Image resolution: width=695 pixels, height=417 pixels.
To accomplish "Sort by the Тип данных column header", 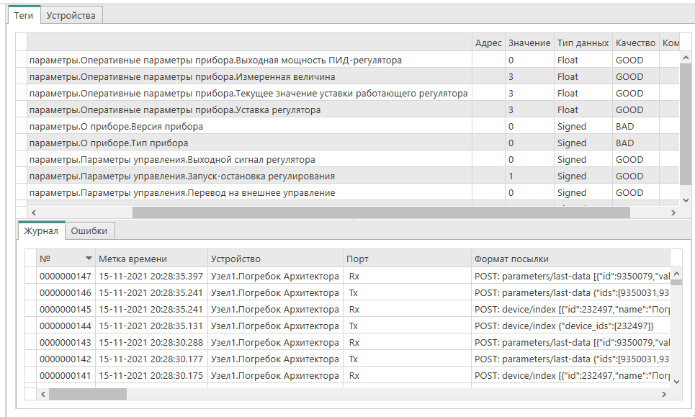I will point(583,43).
